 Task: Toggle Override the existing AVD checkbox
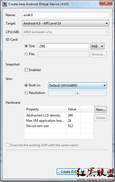[7, 145]
